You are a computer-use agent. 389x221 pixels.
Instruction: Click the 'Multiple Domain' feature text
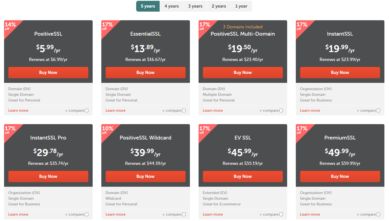click(217, 94)
